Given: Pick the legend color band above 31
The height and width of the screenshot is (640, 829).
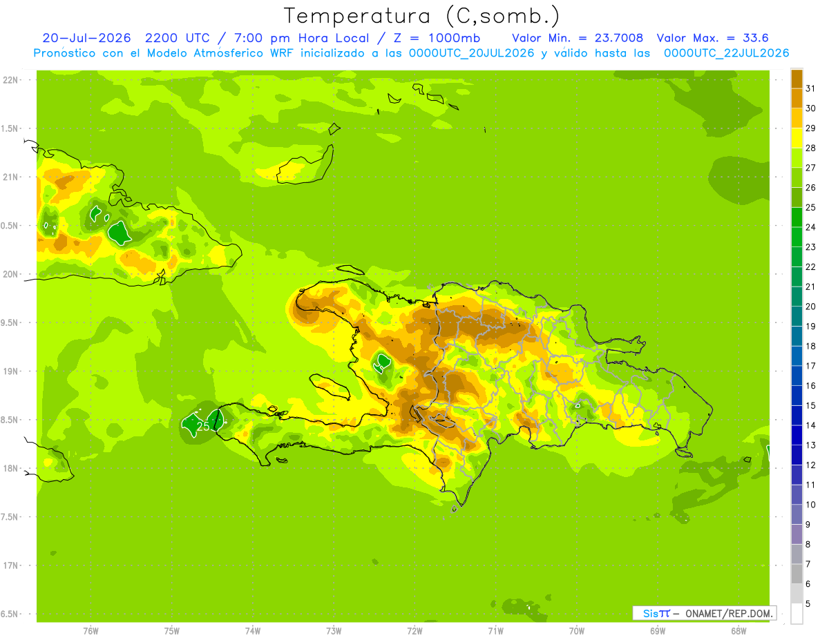Looking at the screenshot, I should click(x=797, y=79).
